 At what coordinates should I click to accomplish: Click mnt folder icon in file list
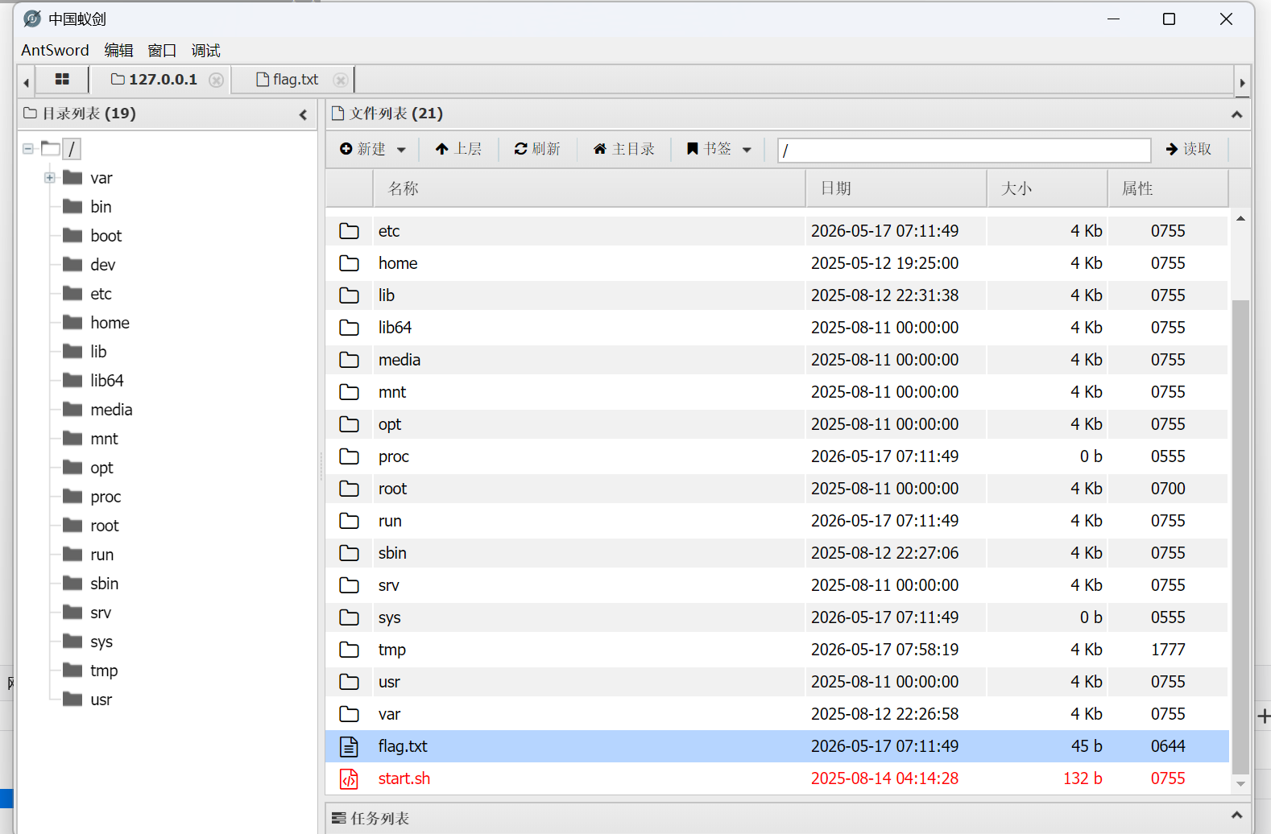coord(349,392)
